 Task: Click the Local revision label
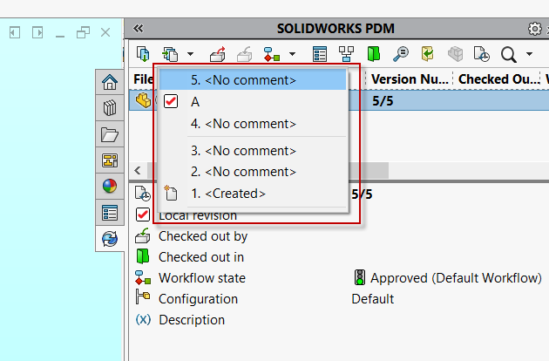click(198, 215)
